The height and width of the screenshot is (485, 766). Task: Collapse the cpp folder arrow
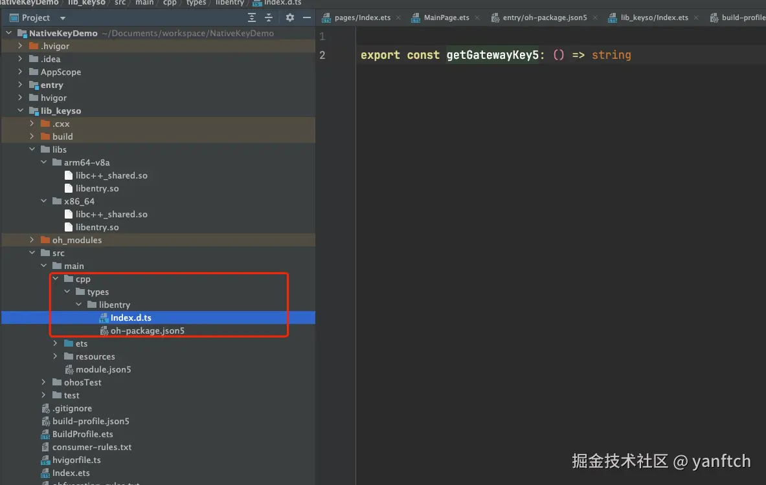click(55, 278)
